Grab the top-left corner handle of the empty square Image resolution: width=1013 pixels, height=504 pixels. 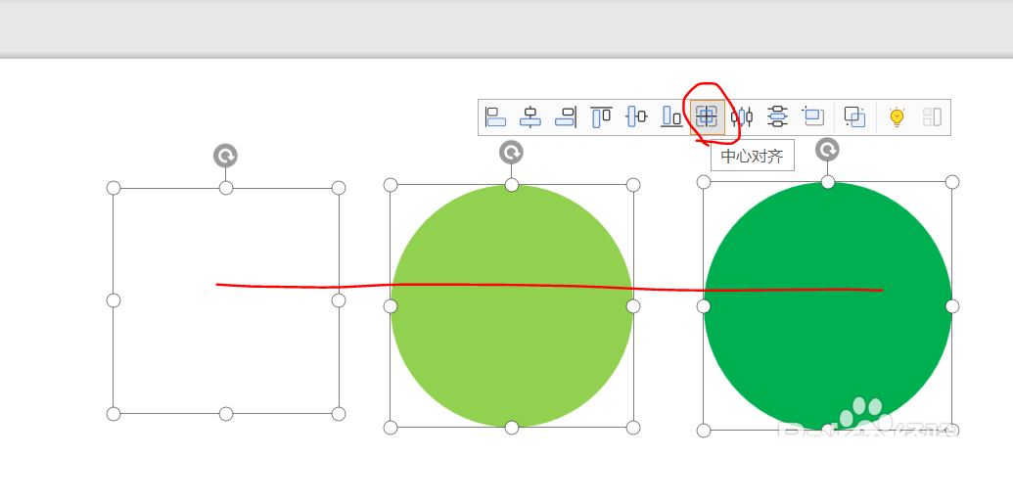tap(114, 187)
